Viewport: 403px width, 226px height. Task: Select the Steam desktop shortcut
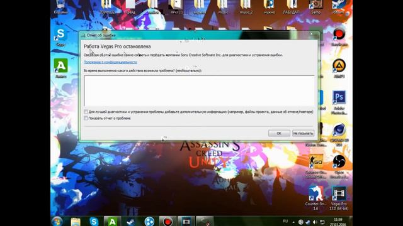tap(339, 7)
